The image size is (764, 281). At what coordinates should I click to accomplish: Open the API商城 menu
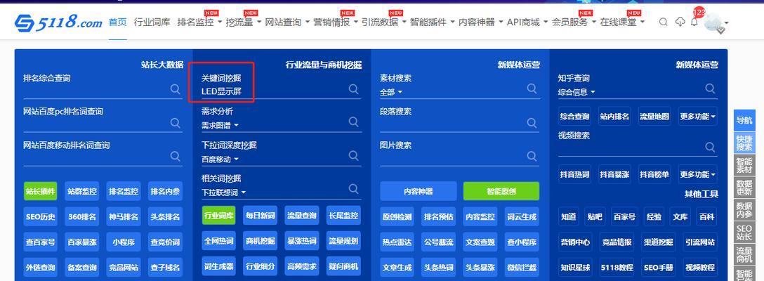(527, 22)
